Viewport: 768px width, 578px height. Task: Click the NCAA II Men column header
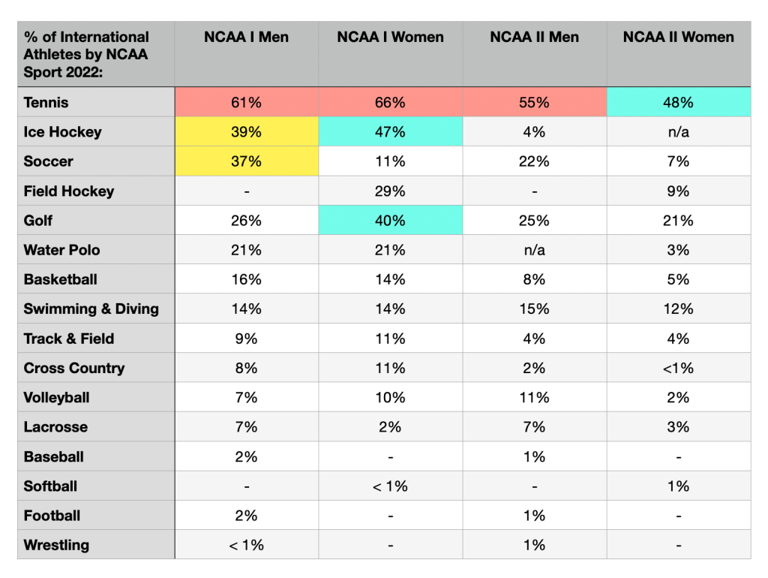click(x=534, y=38)
